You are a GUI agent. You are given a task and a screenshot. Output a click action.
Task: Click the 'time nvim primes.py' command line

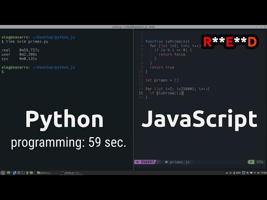(x=27, y=42)
